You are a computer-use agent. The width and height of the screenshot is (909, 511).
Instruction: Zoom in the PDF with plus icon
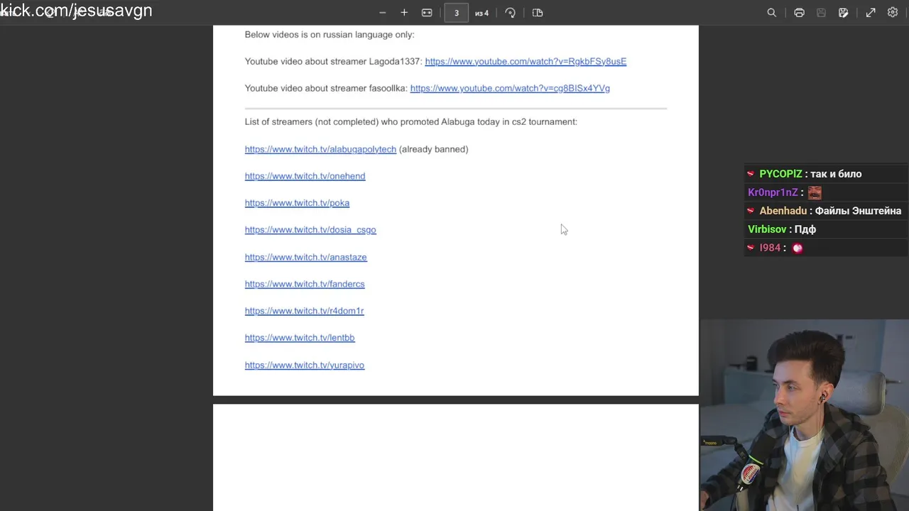(x=404, y=13)
